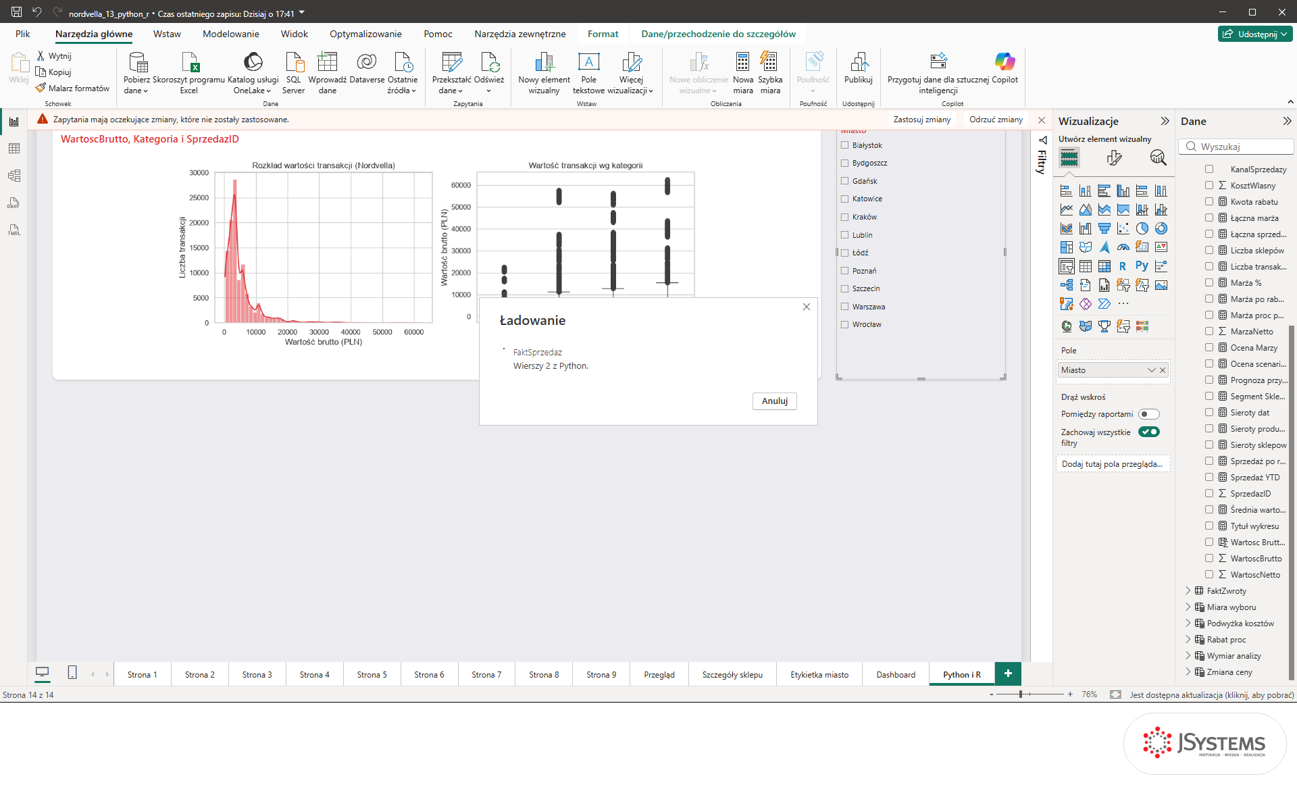Click Anuluj in loading dialog
This screenshot has width=1297, height=785.
click(x=775, y=401)
